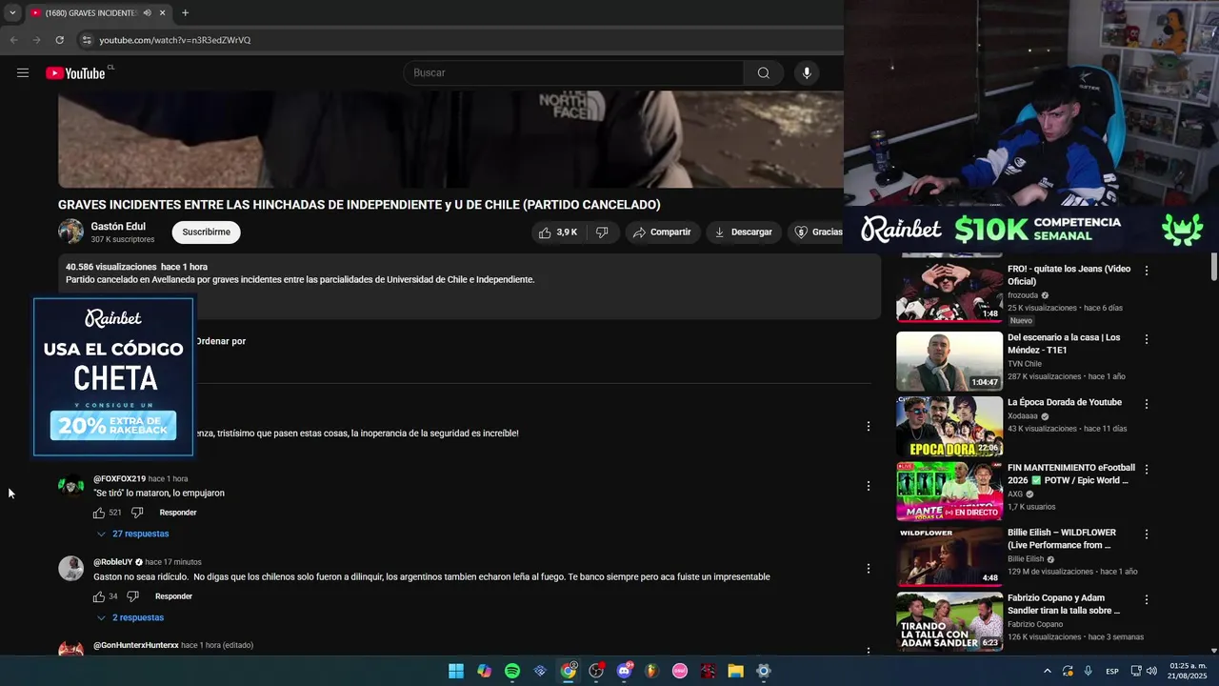Open File Explorer from the taskbar
This screenshot has width=1219, height=686.
click(x=736, y=671)
